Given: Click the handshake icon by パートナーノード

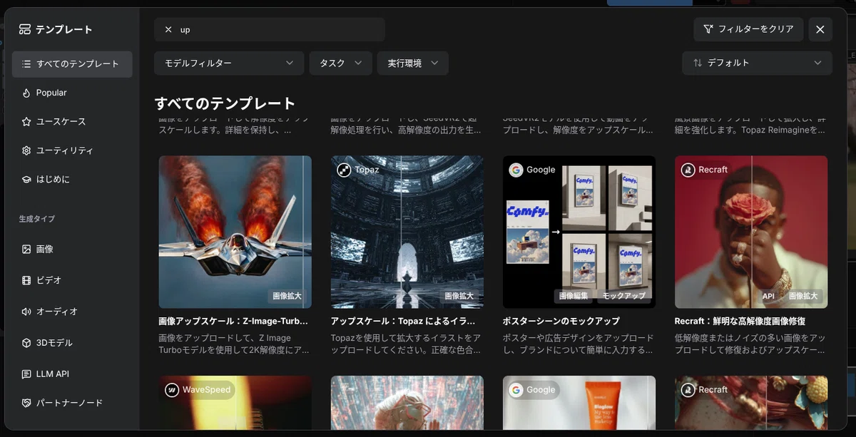Looking at the screenshot, I should click(x=26, y=403).
